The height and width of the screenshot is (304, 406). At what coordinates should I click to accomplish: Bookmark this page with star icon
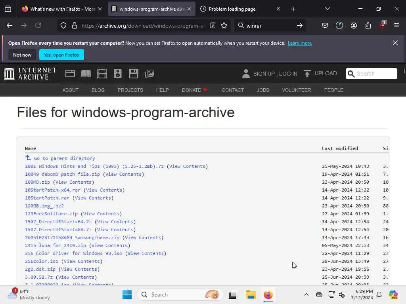pos(224,26)
